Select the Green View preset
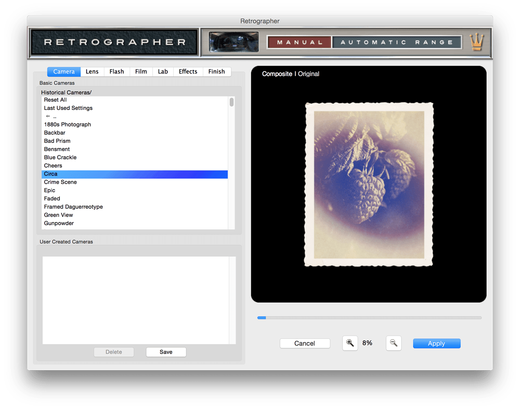This screenshot has height=409, width=520. pos(135,215)
